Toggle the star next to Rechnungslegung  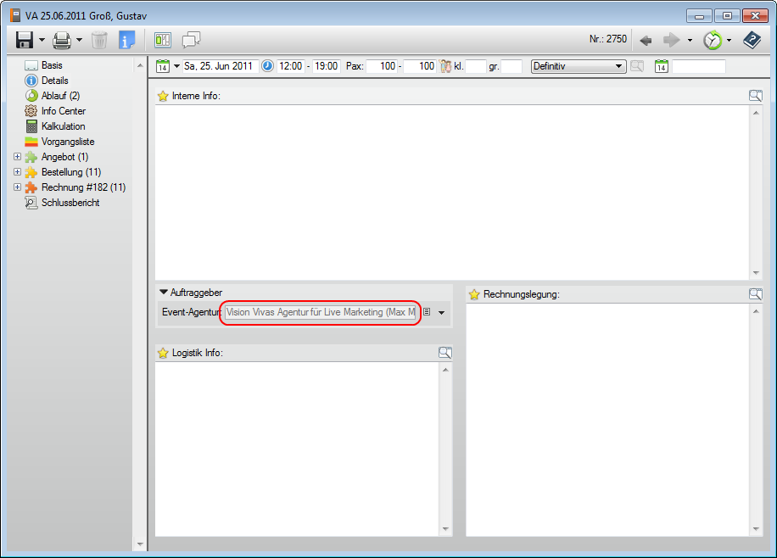474,294
